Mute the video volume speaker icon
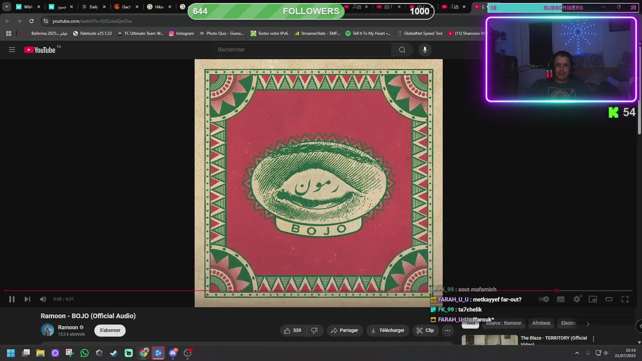The height and width of the screenshot is (361, 642). pos(43,299)
